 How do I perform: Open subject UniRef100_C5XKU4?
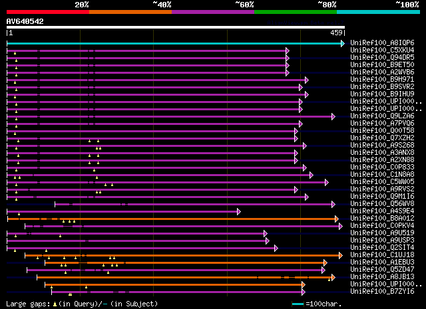pos(382,51)
